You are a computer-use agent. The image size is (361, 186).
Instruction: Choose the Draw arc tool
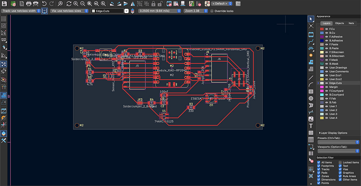pos(311,85)
